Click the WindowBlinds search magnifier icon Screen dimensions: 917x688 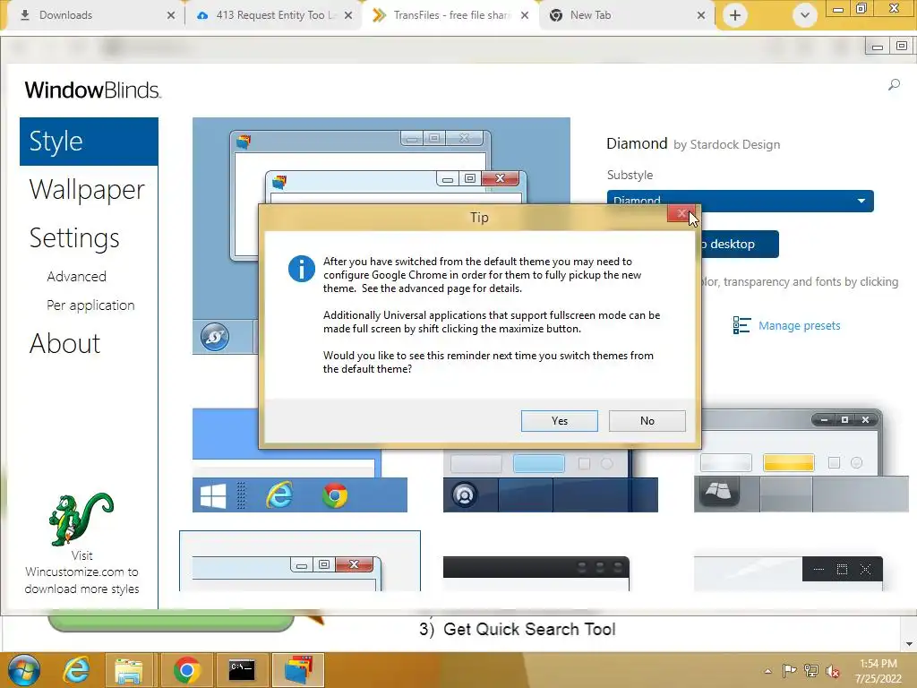tap(894, 85)
